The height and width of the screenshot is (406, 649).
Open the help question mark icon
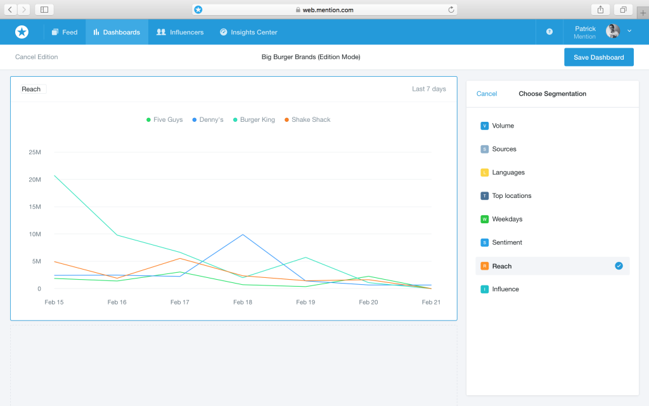point(549,32)
